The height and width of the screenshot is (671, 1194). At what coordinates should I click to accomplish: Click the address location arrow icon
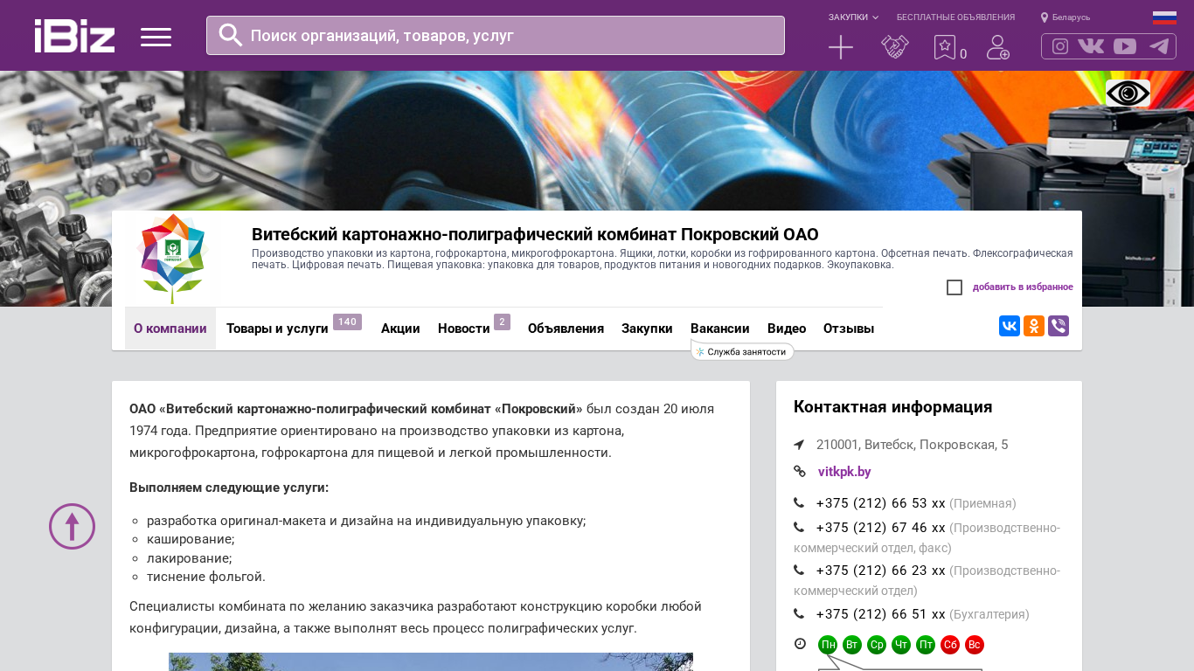799,445
